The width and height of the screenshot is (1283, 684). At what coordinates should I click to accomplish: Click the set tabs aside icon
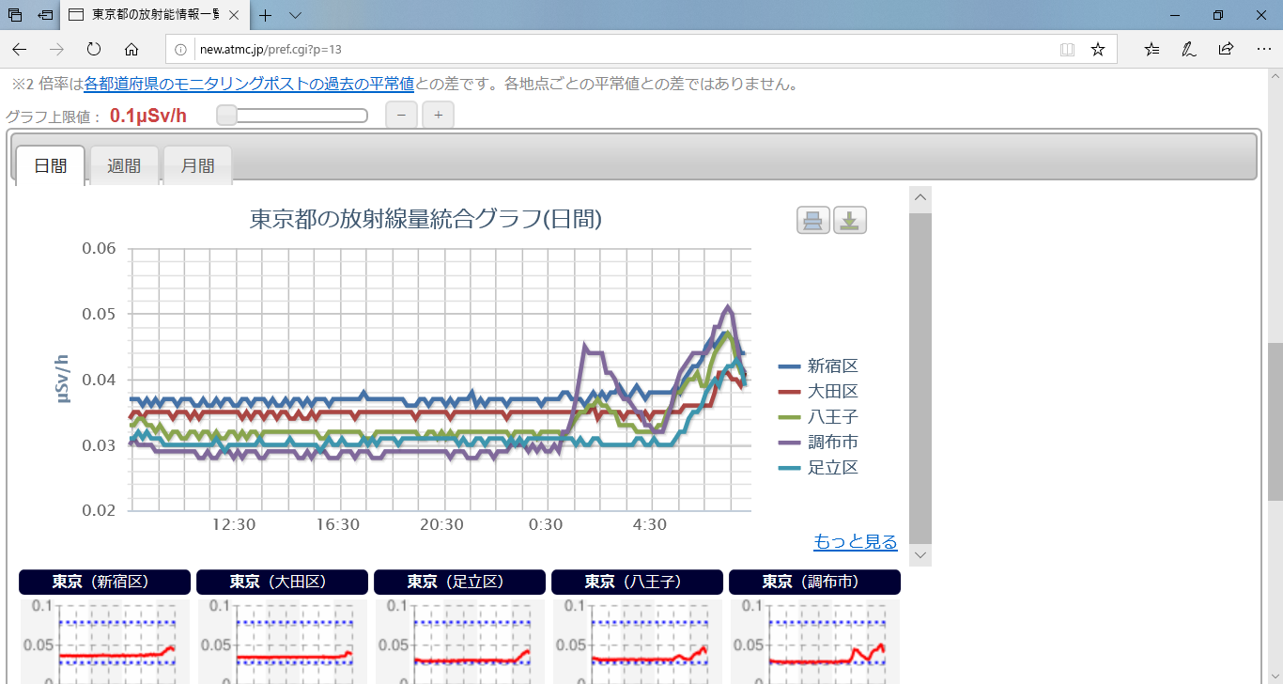point(45,15)
